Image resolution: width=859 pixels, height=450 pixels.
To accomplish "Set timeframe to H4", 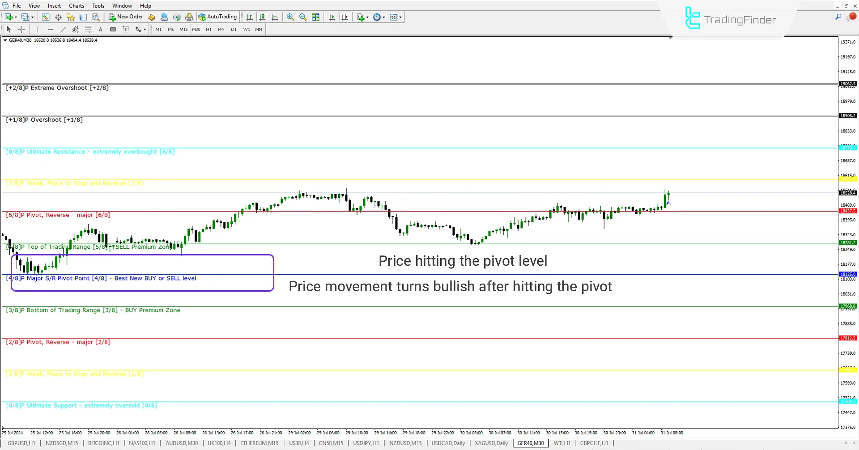I will (x=221, y=29).
